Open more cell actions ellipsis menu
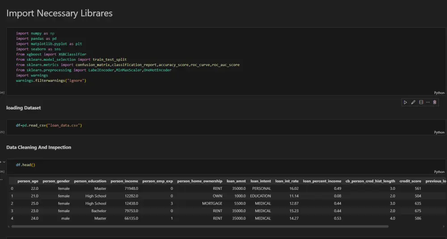The height and width of the screenshot is (239, 447). tap(428, 102)
